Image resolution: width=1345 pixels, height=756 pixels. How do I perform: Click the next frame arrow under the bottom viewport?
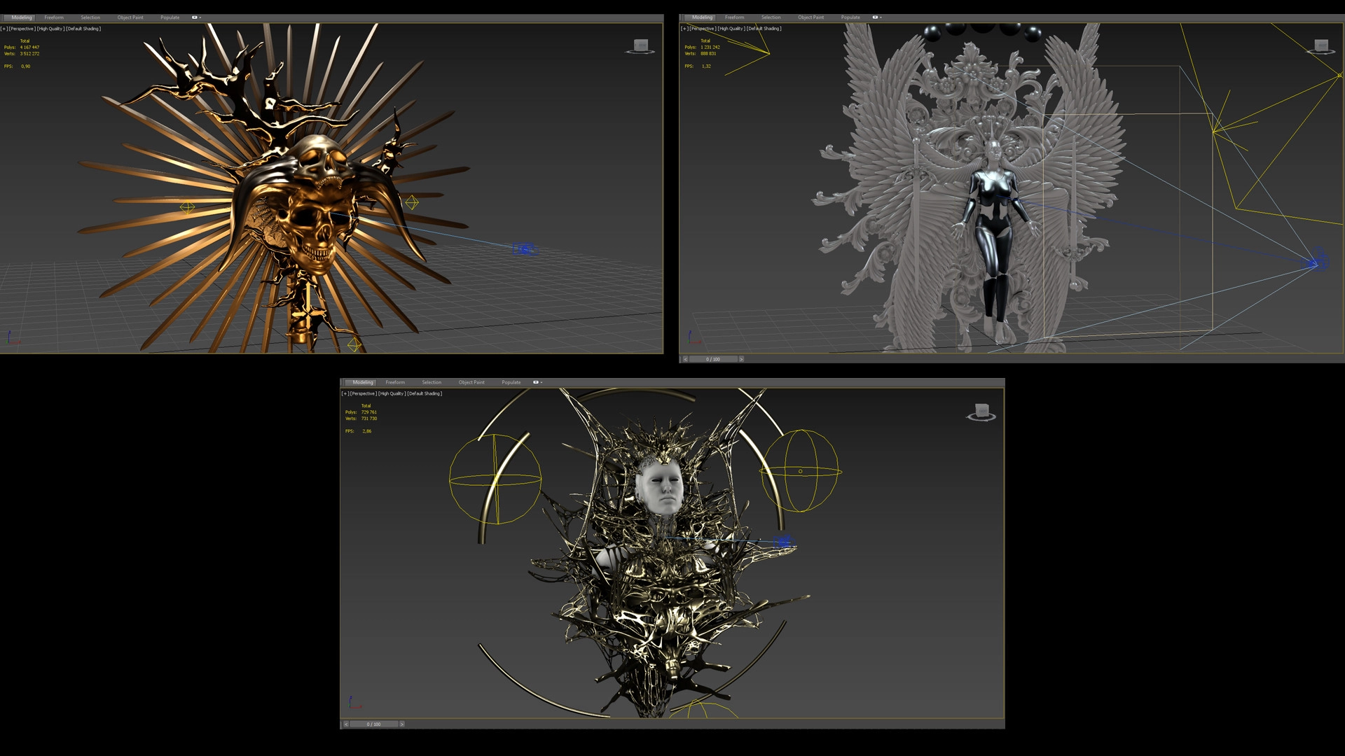pos(401,724)
